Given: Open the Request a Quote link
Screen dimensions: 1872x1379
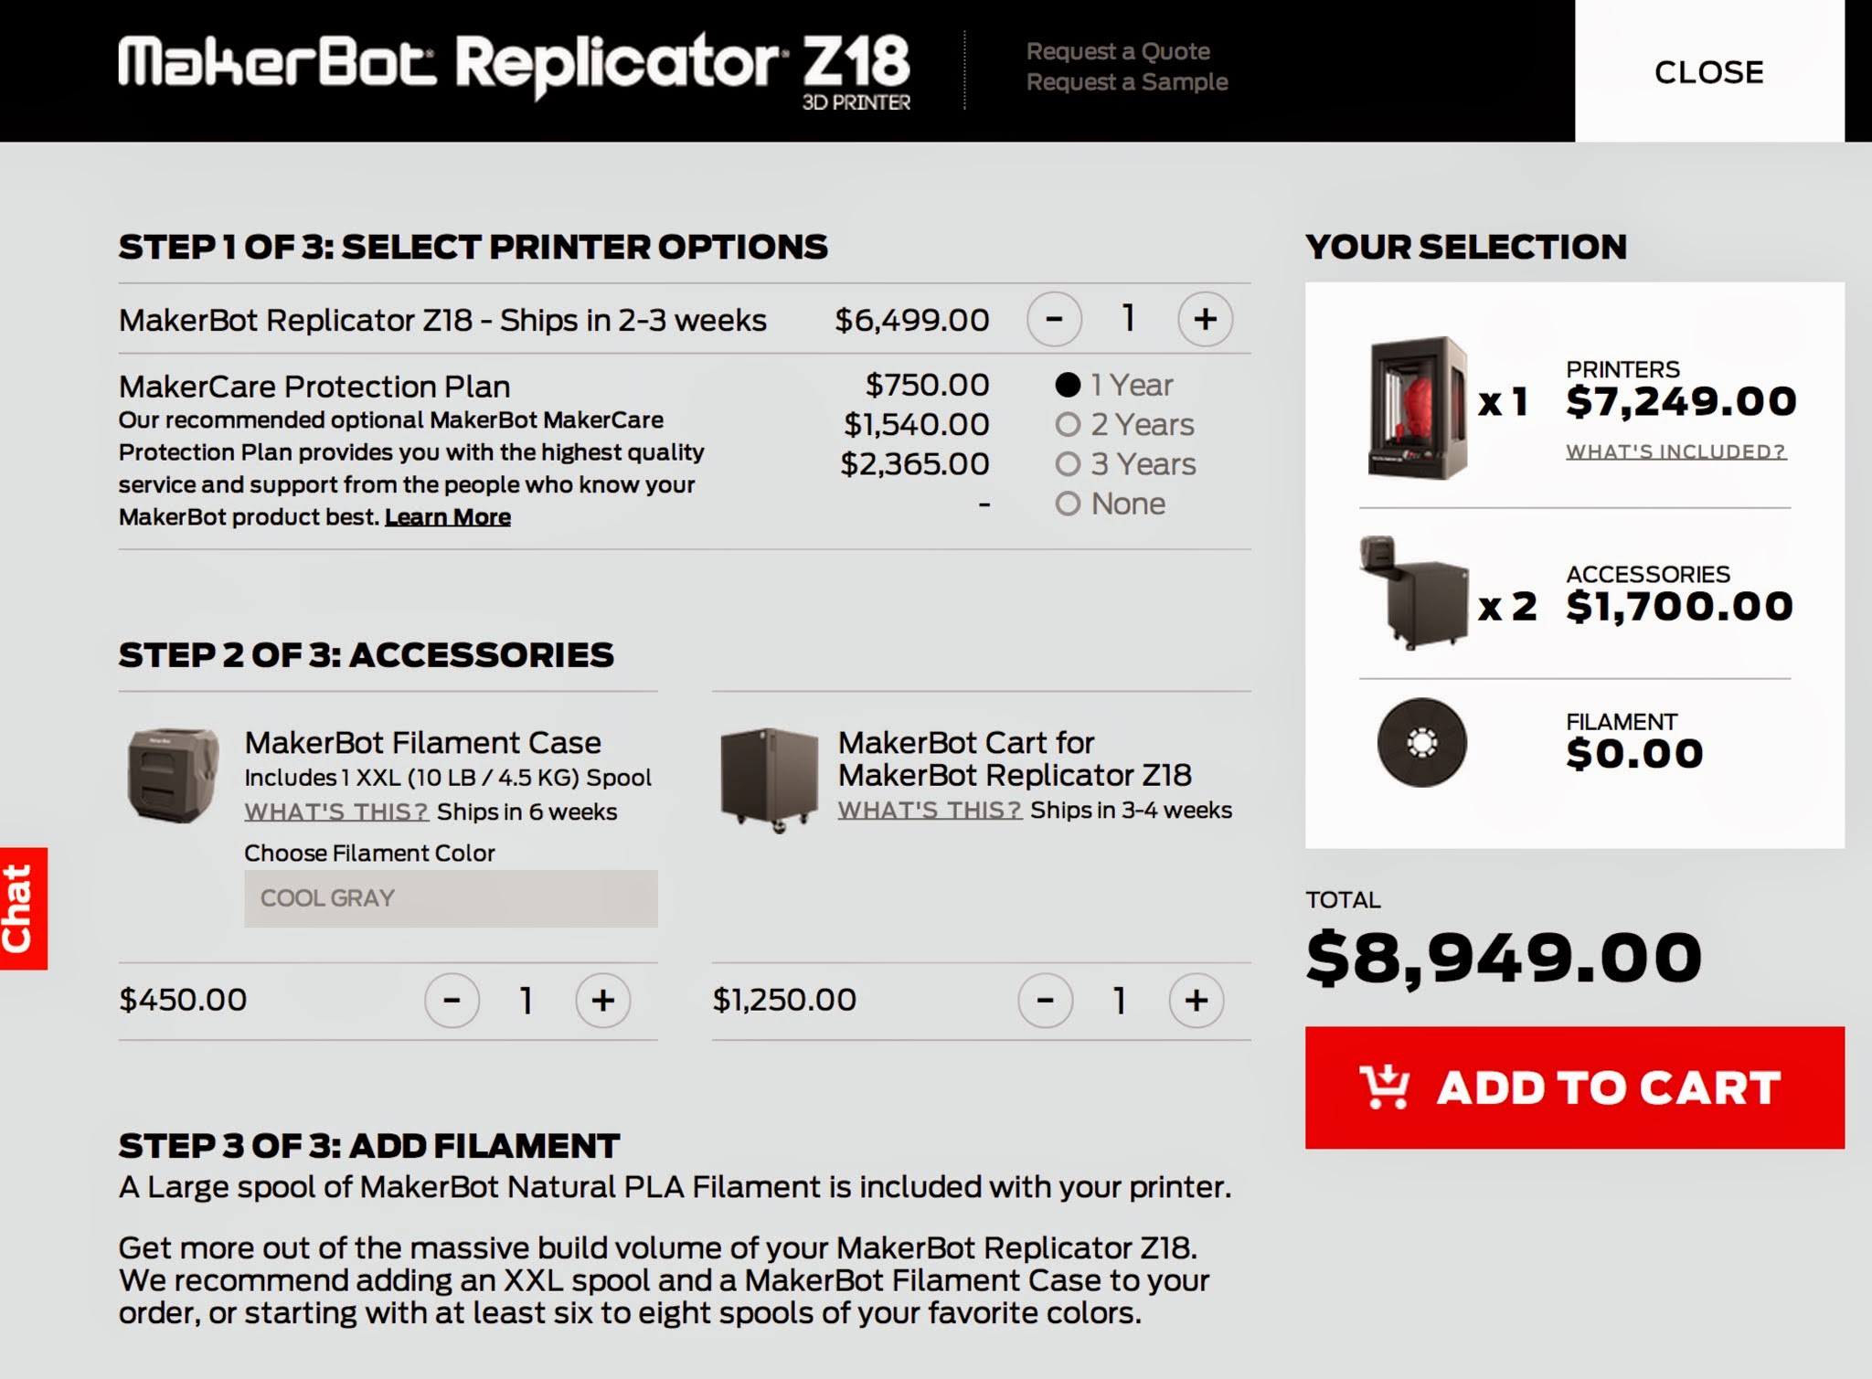Looking at the screenshot, I should point(1117,51).
